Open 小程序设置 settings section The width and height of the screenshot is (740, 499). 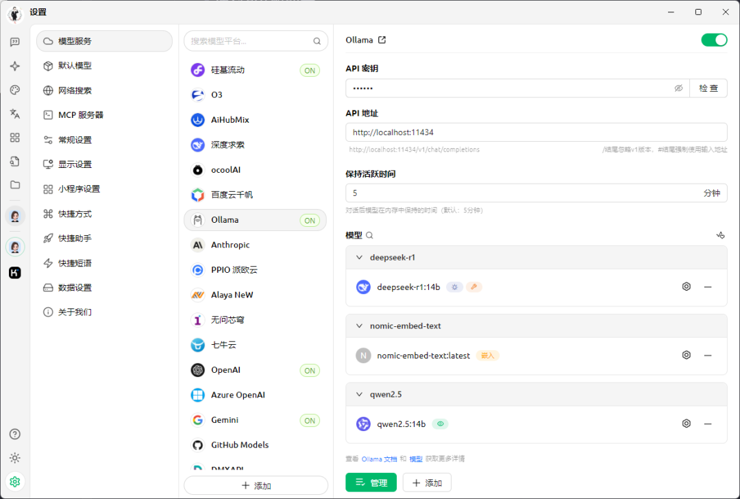coord(104,188)
